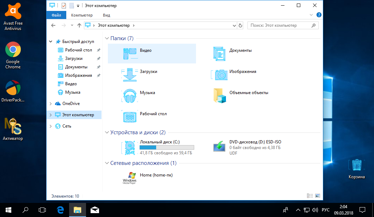Viewport: 374px width, 217px height.
Task: Click the refresh icon beside address bar
Action: pyautogui.click(x=240, y=25)
